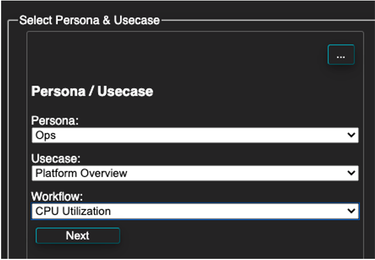
Task: Click Platform Overview text in Usecase field
Action: click(x=81, y=173)
